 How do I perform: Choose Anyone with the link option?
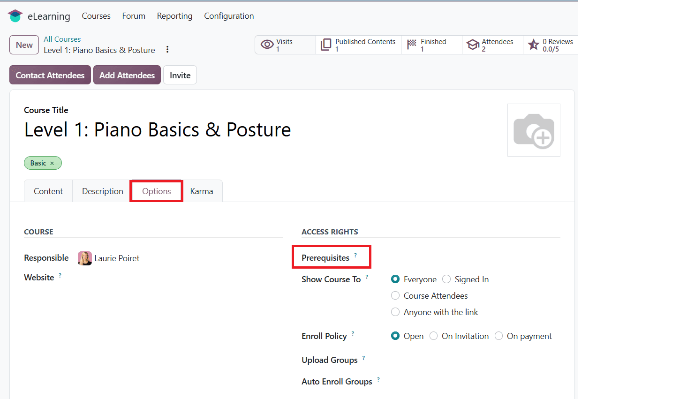pyautogui.click(x=395, y=312)
